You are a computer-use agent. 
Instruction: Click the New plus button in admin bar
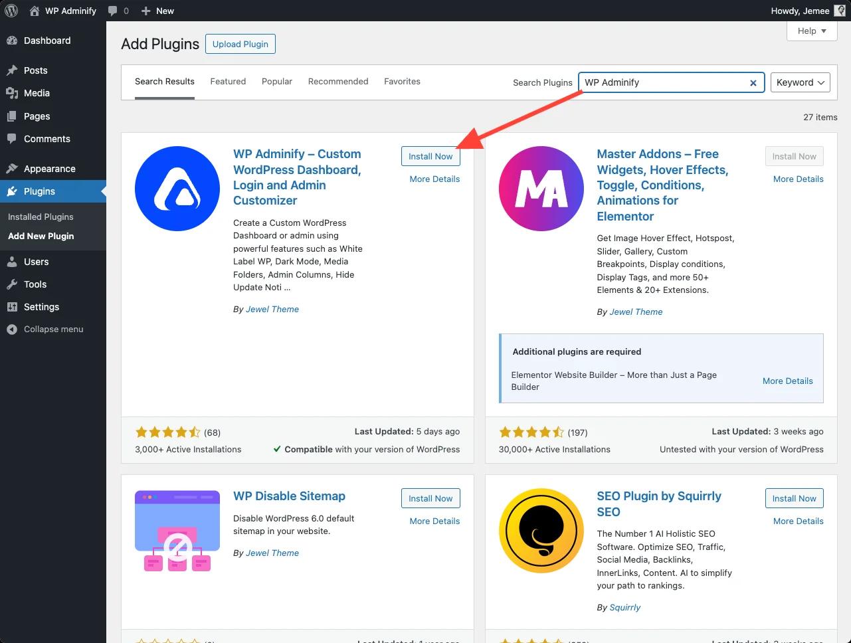click(x=157, y=11)
